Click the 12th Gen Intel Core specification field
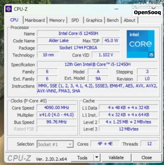Screen dimensions: 164x165 click(98, 64)
